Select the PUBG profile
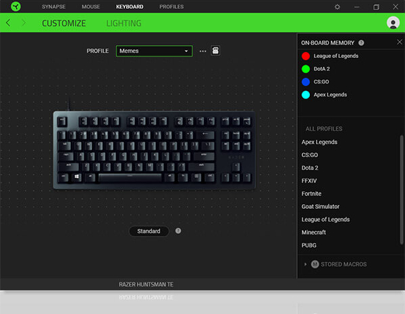Screen dimensions: 405x314 309,245
